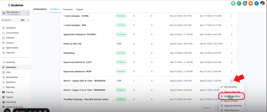Open Community in the sidebar

pos(11,102)
